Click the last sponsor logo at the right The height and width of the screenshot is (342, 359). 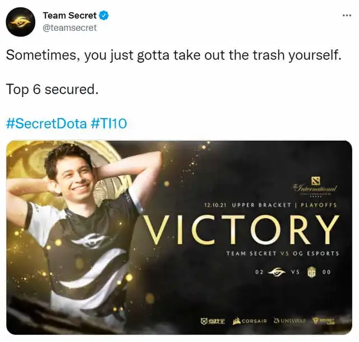324,321
